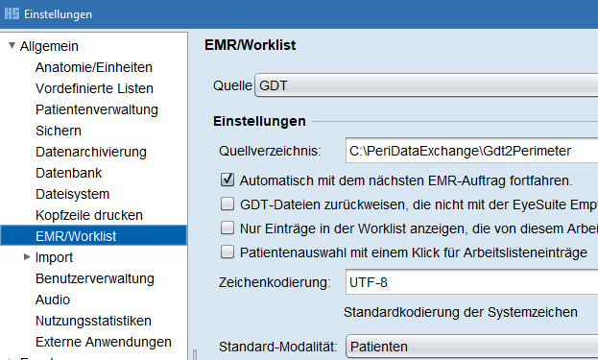This screenshot has width=598, height=360.
Task: Check Patientenauswahl mit einem Klick option
Action: (227, 252)
